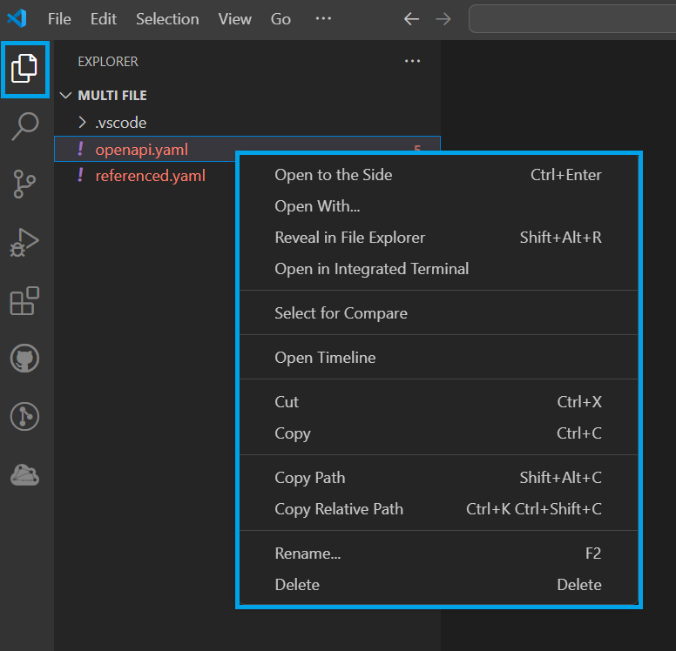The width and height of the screenshot is (676, 651).
Task: Open the cloud graph extension icon
Action: pos(24,475)
